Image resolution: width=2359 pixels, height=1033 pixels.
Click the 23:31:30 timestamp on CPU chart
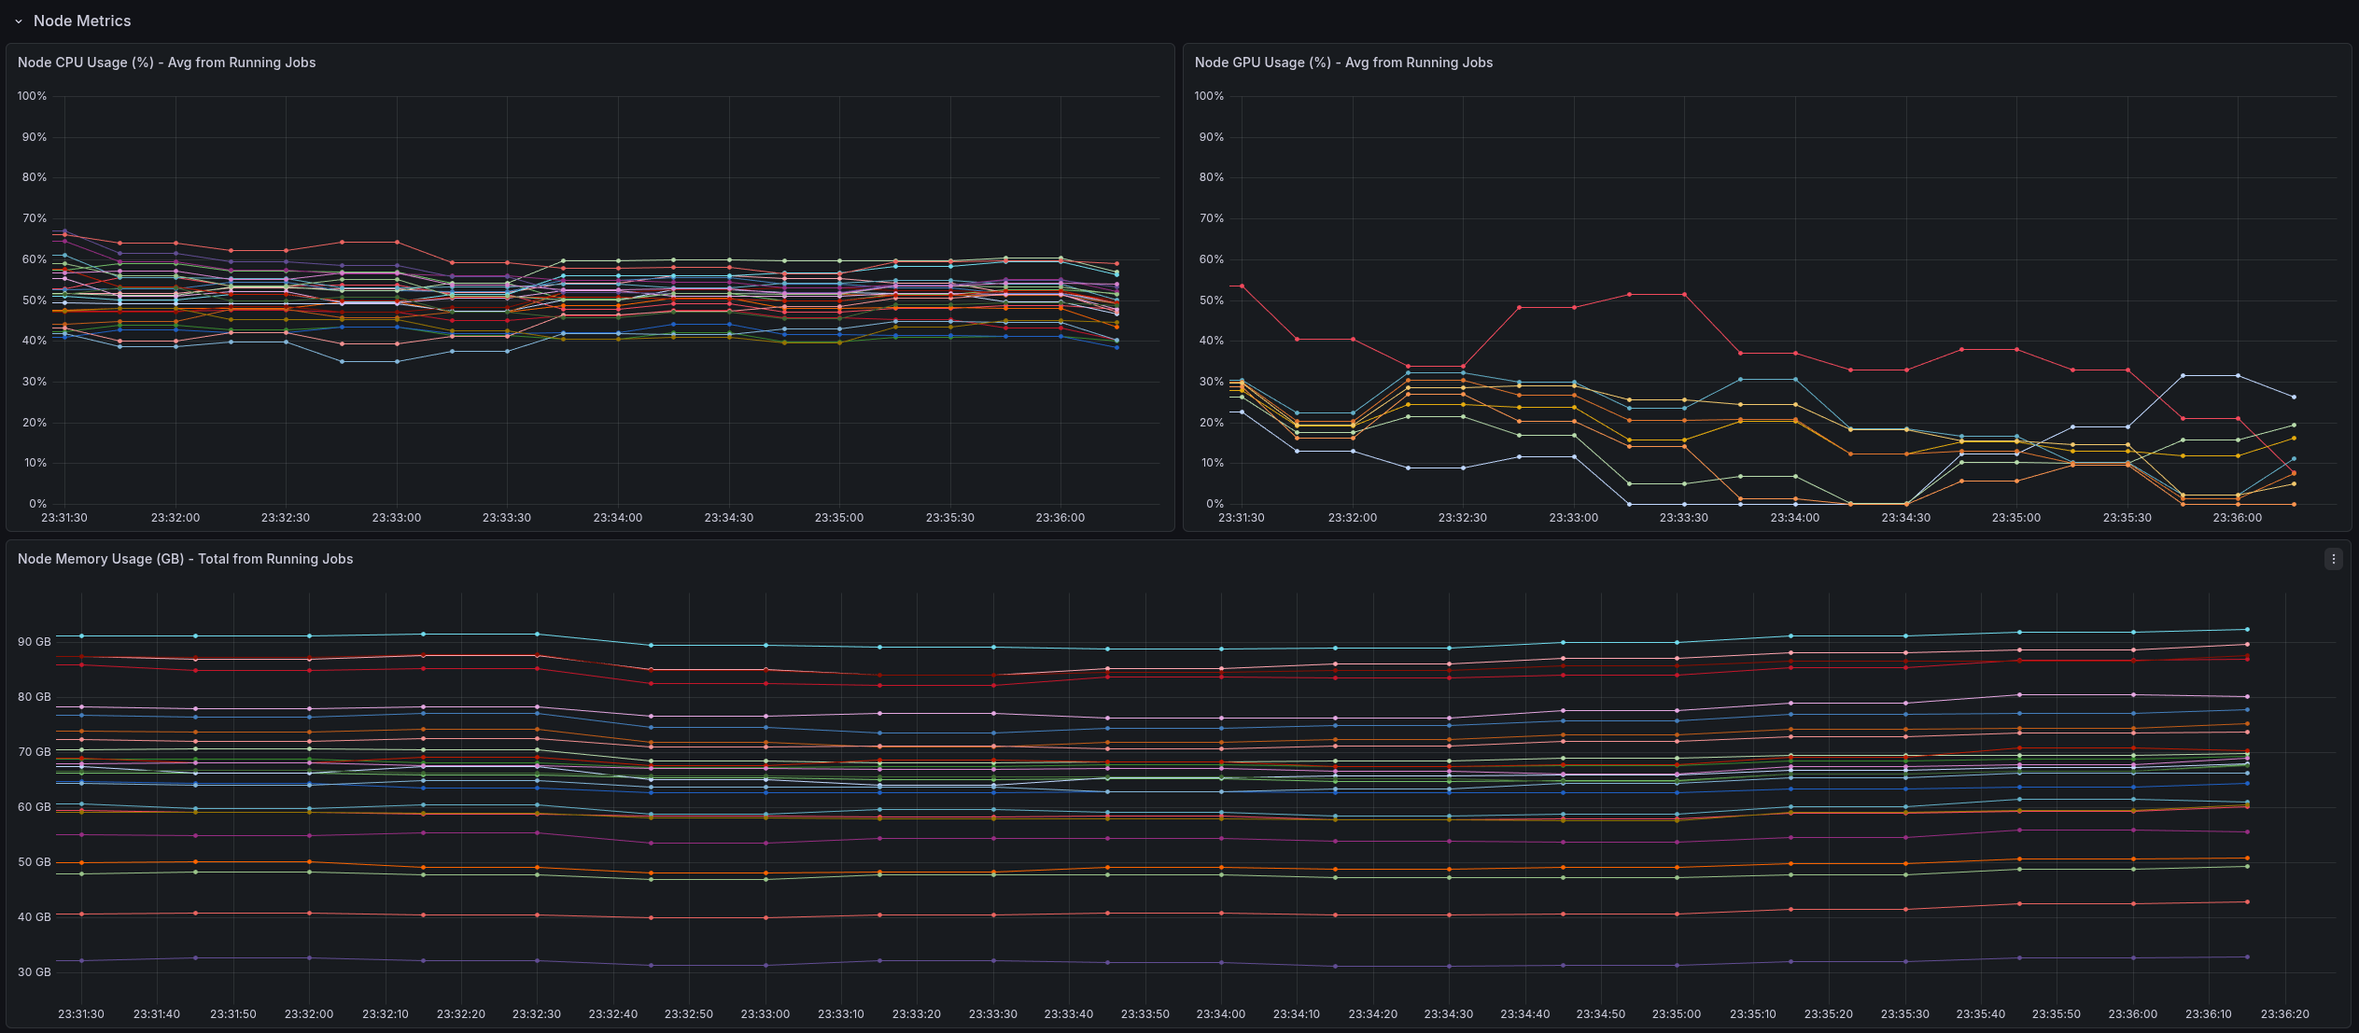[63, 517]
